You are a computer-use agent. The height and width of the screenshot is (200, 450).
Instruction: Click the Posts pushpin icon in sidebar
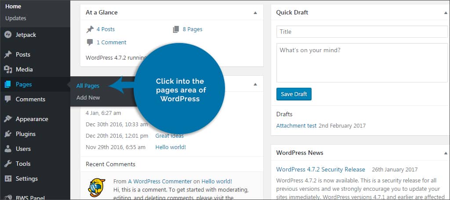8,54
